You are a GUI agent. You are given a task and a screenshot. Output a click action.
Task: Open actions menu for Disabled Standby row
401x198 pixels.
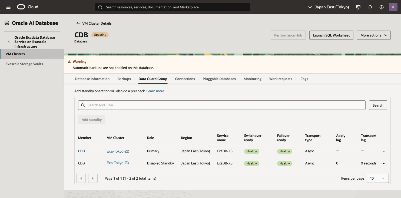(383, 163)
